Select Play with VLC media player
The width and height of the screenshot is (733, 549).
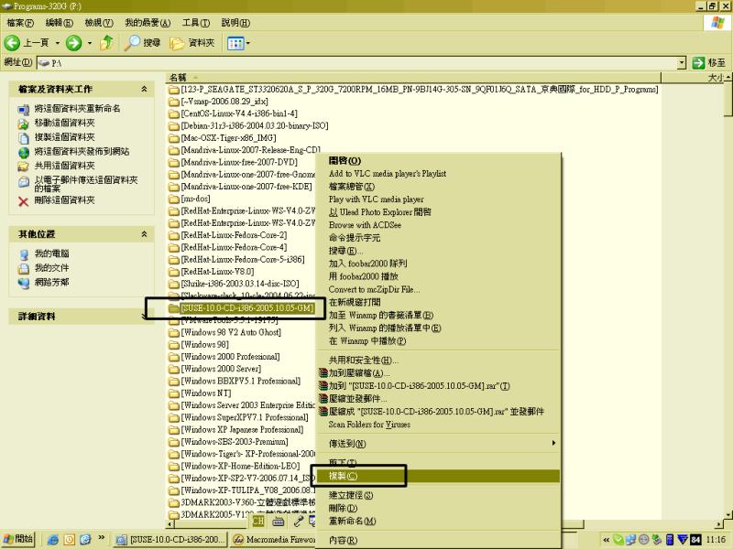(x=439, y=199)
